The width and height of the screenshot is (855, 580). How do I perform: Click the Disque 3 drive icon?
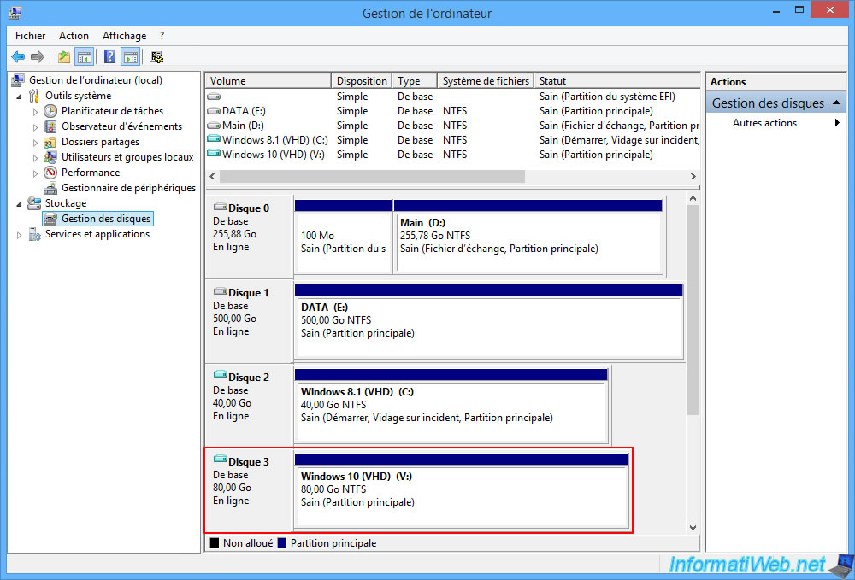pos(220,462)
